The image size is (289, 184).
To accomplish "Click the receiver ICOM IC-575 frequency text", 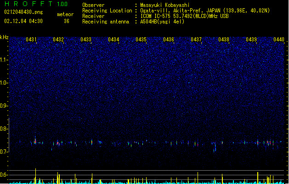I will point(184,16).
